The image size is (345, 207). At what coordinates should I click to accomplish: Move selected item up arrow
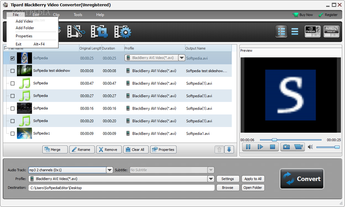[x=219, y=150]
